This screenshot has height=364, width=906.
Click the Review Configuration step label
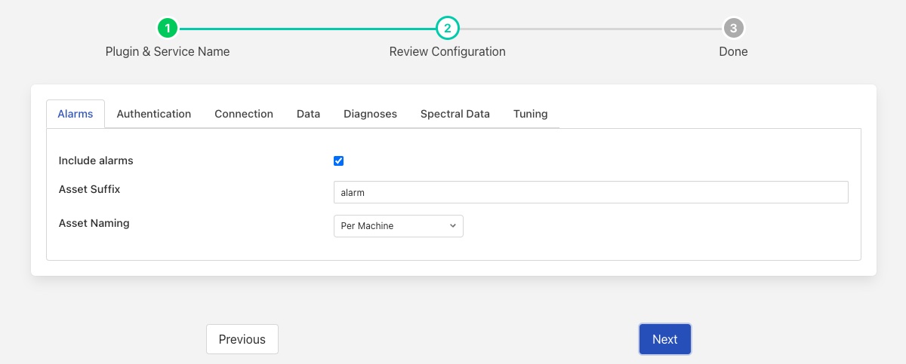point(447,52)
